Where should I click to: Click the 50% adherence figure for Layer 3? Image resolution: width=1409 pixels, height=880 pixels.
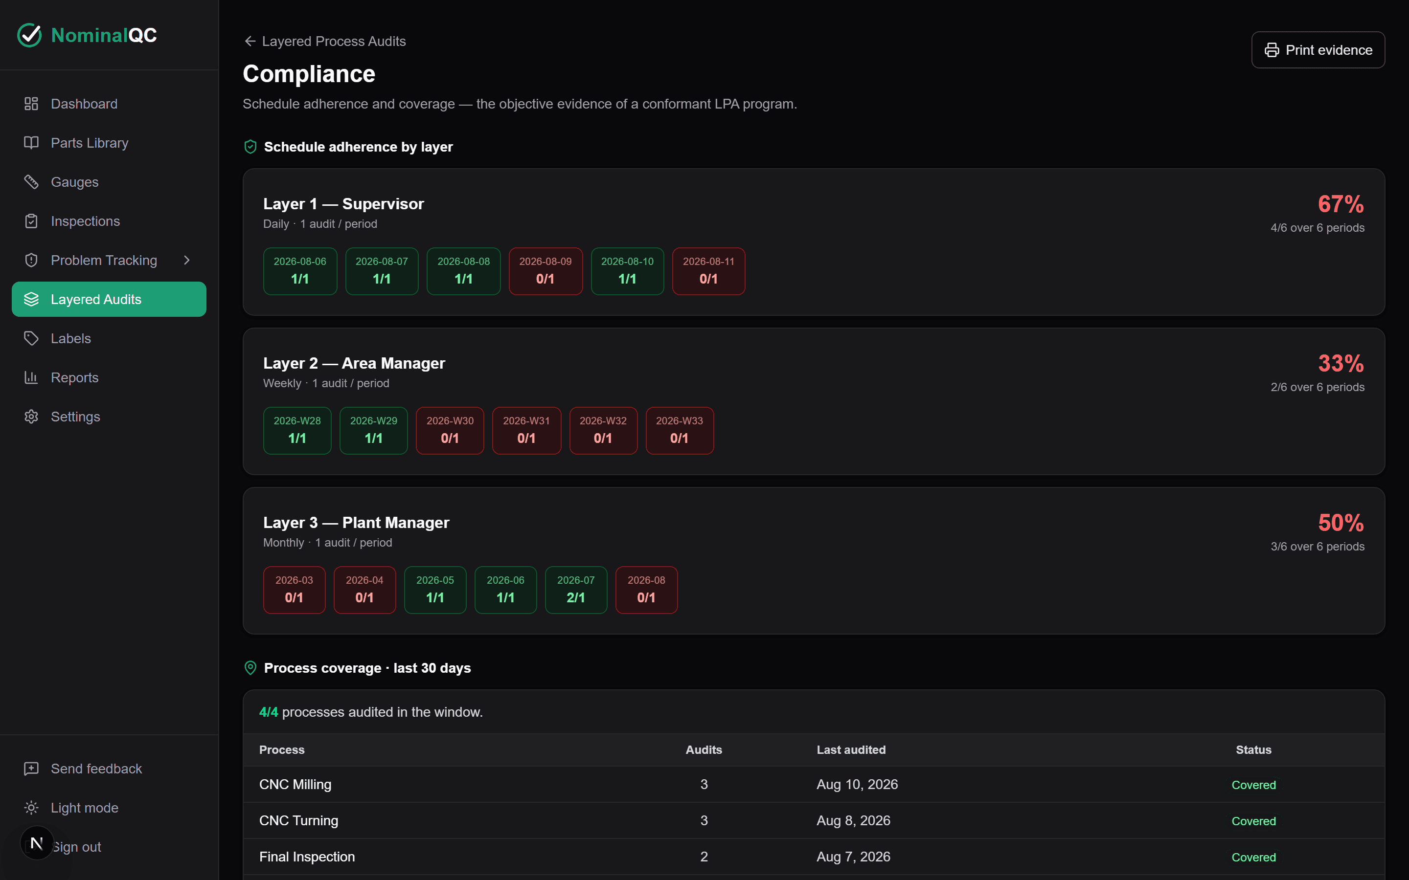(x=1341, y=523)
